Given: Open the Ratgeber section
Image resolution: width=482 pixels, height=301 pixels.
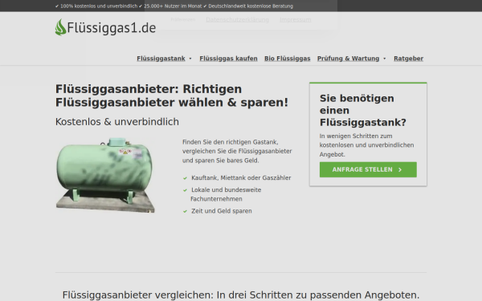Looking at the screenshot, I should click(409, 59).
